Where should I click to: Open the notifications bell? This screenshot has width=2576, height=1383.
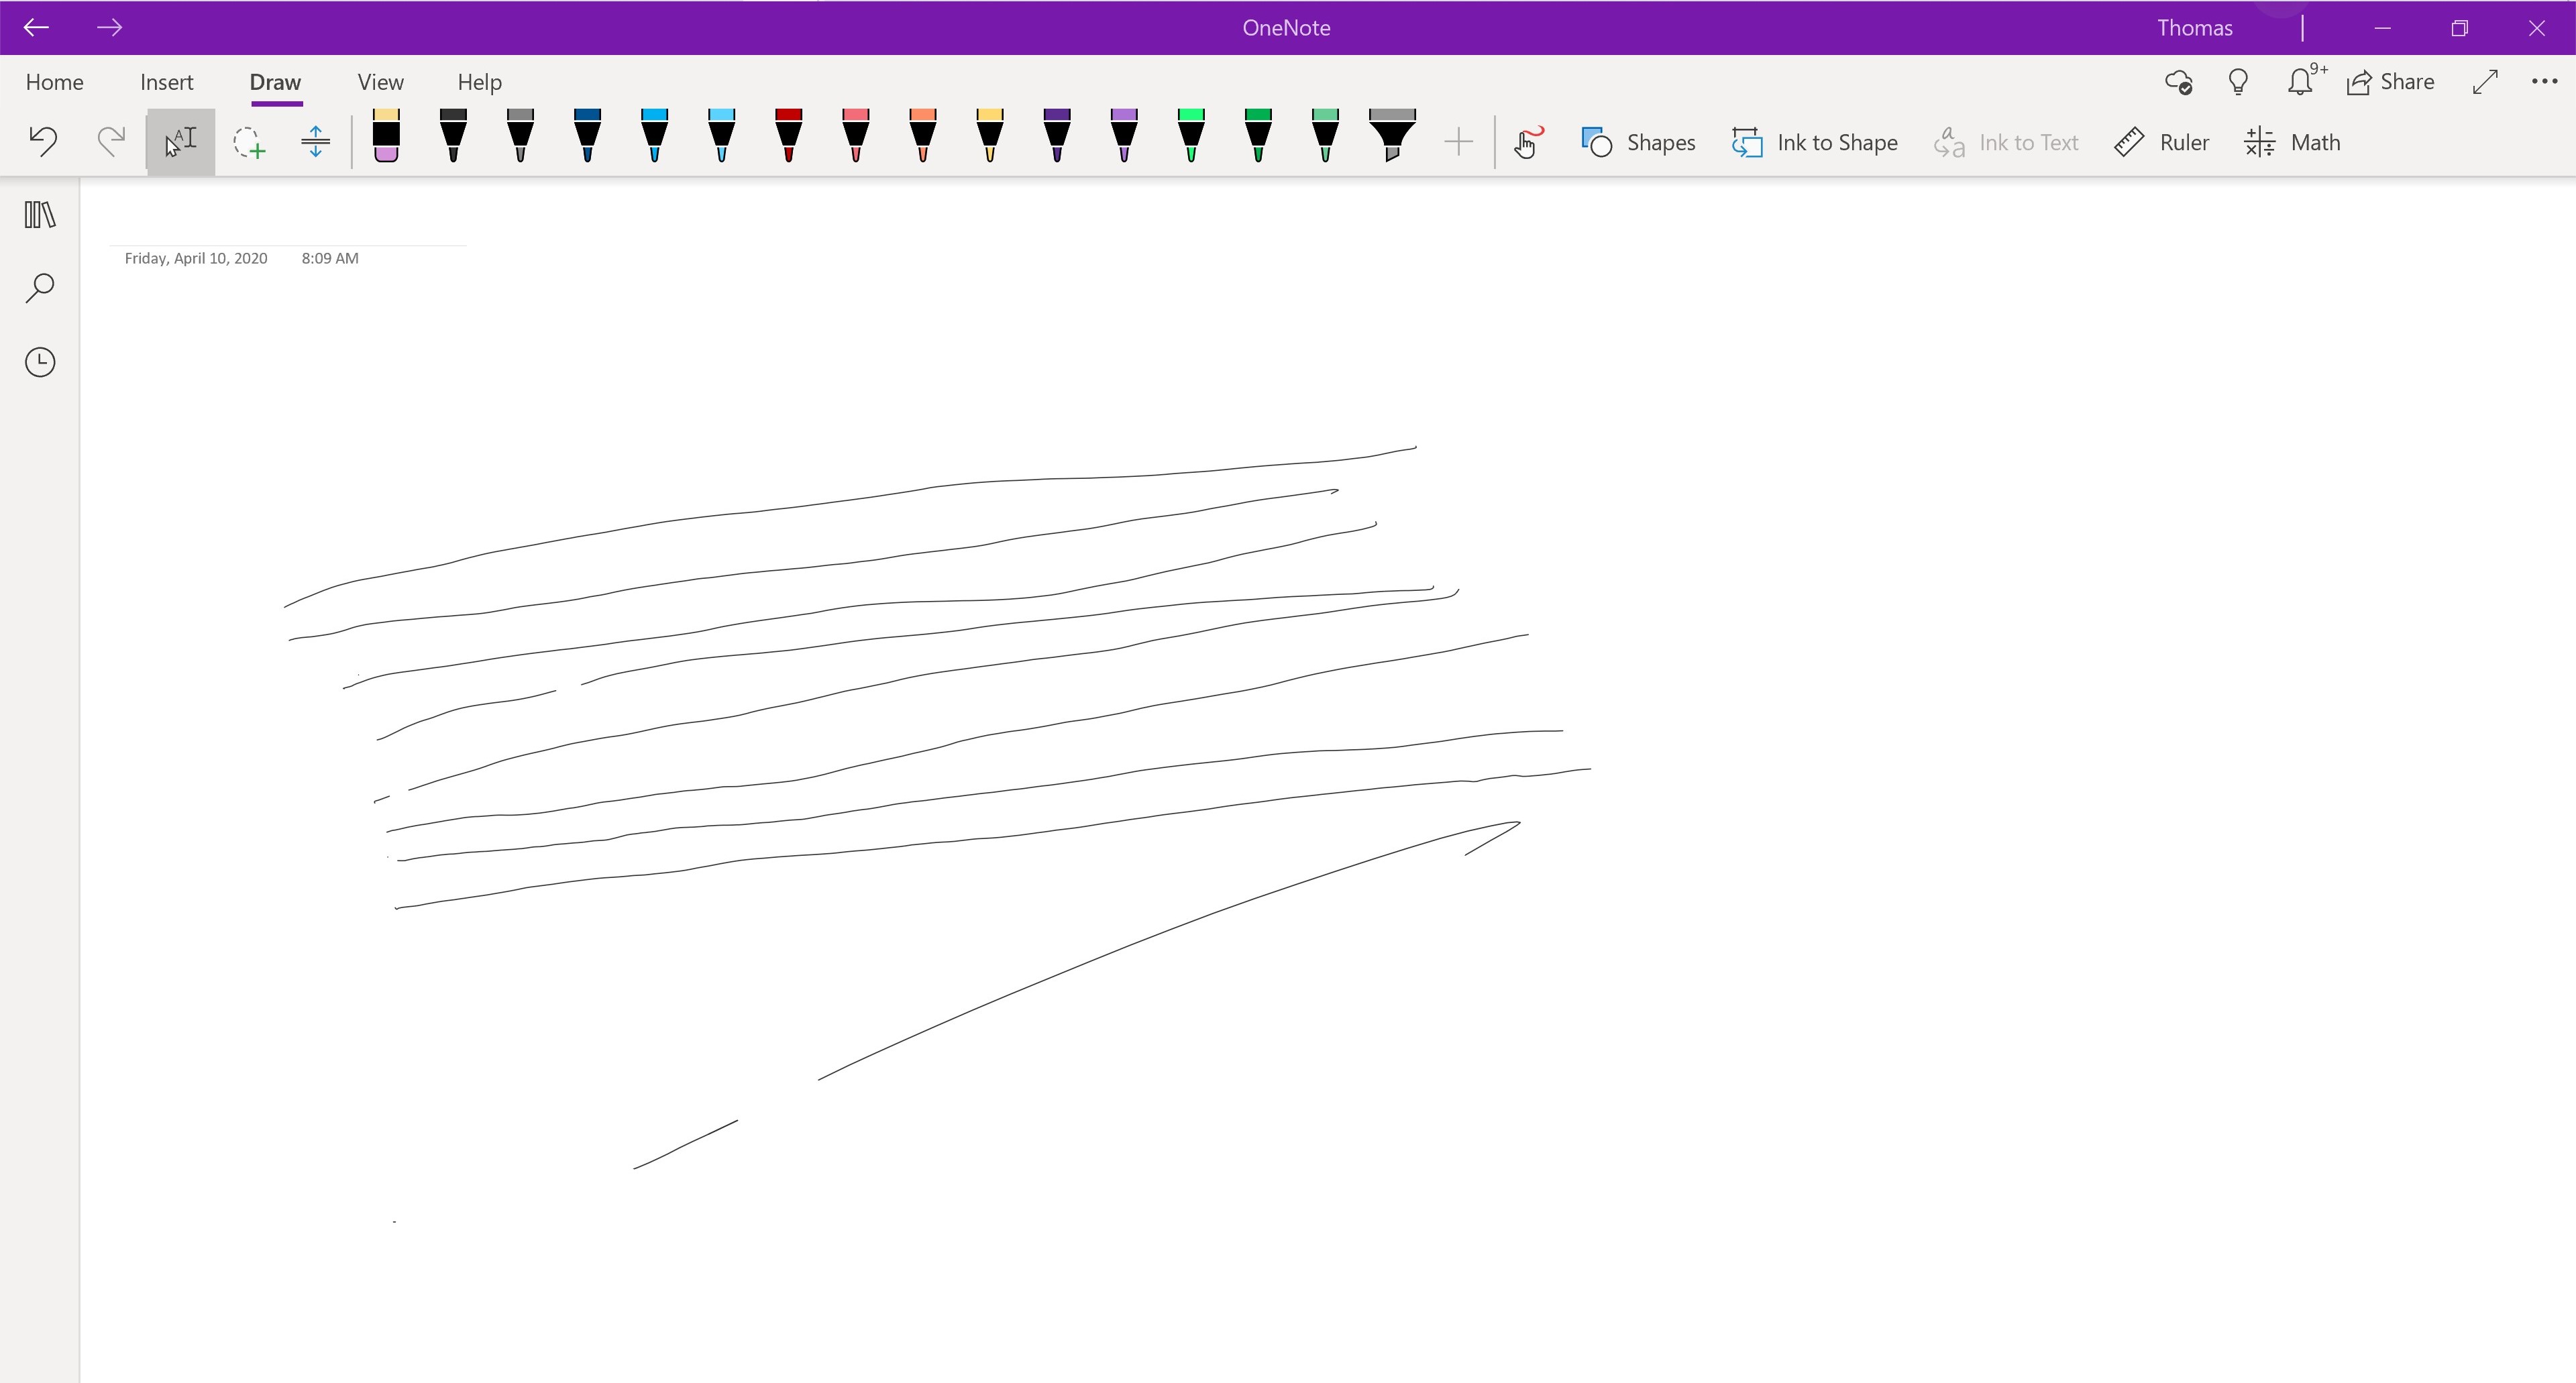pyautogui.click(x=2300, y=82)
